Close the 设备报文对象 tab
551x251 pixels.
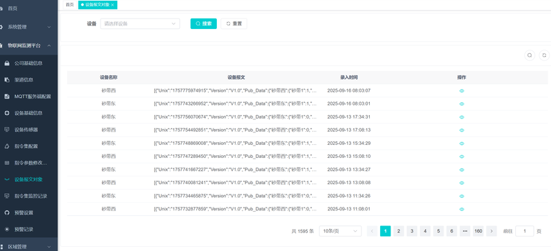pos(112,5)
